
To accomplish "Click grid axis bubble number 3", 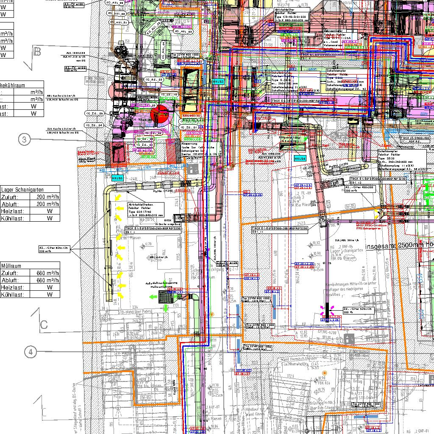I will (x=24, y=140).
